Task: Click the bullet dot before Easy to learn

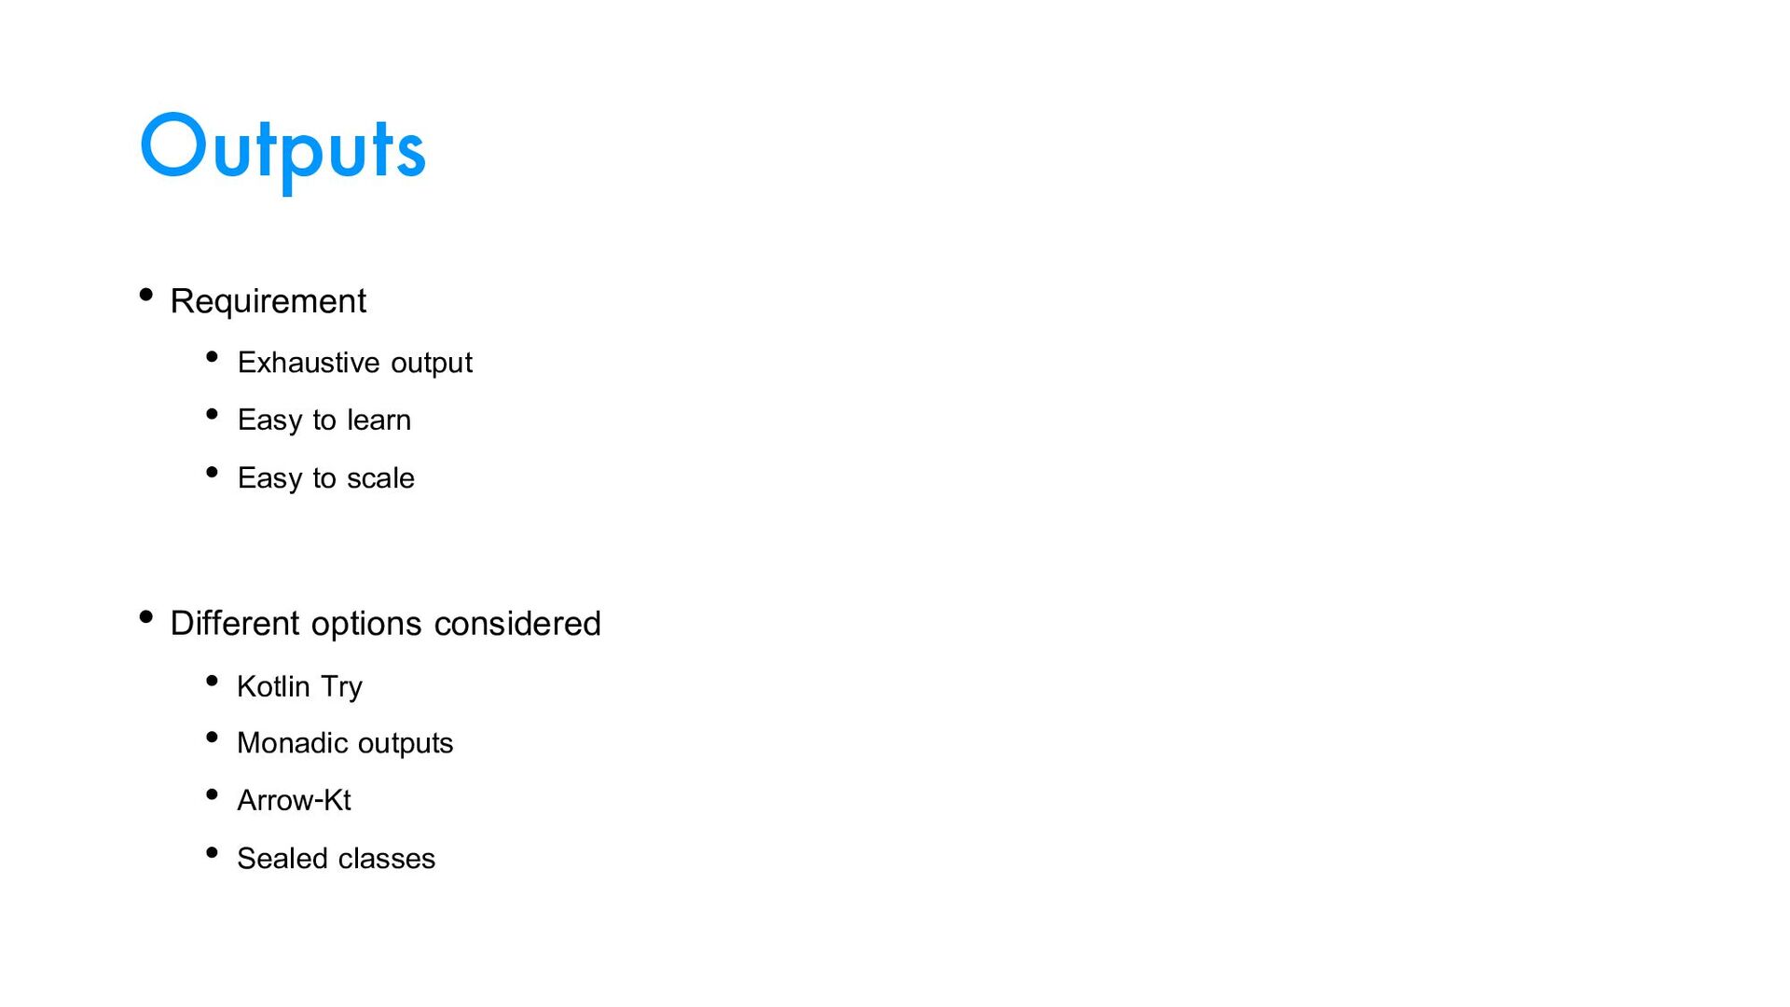Action: (213, 414)
